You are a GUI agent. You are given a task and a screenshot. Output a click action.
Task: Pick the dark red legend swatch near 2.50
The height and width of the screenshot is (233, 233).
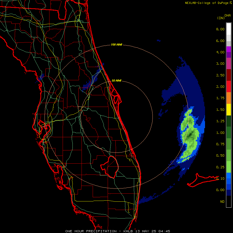[229, 75]
